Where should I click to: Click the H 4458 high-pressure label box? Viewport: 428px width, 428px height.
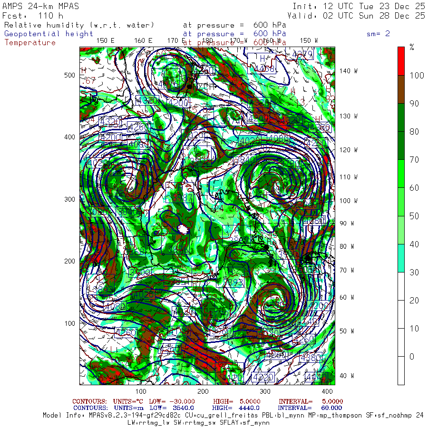[x=262, y=63]
